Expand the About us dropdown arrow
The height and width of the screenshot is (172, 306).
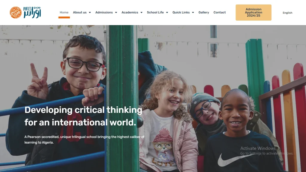pos(90,13)
